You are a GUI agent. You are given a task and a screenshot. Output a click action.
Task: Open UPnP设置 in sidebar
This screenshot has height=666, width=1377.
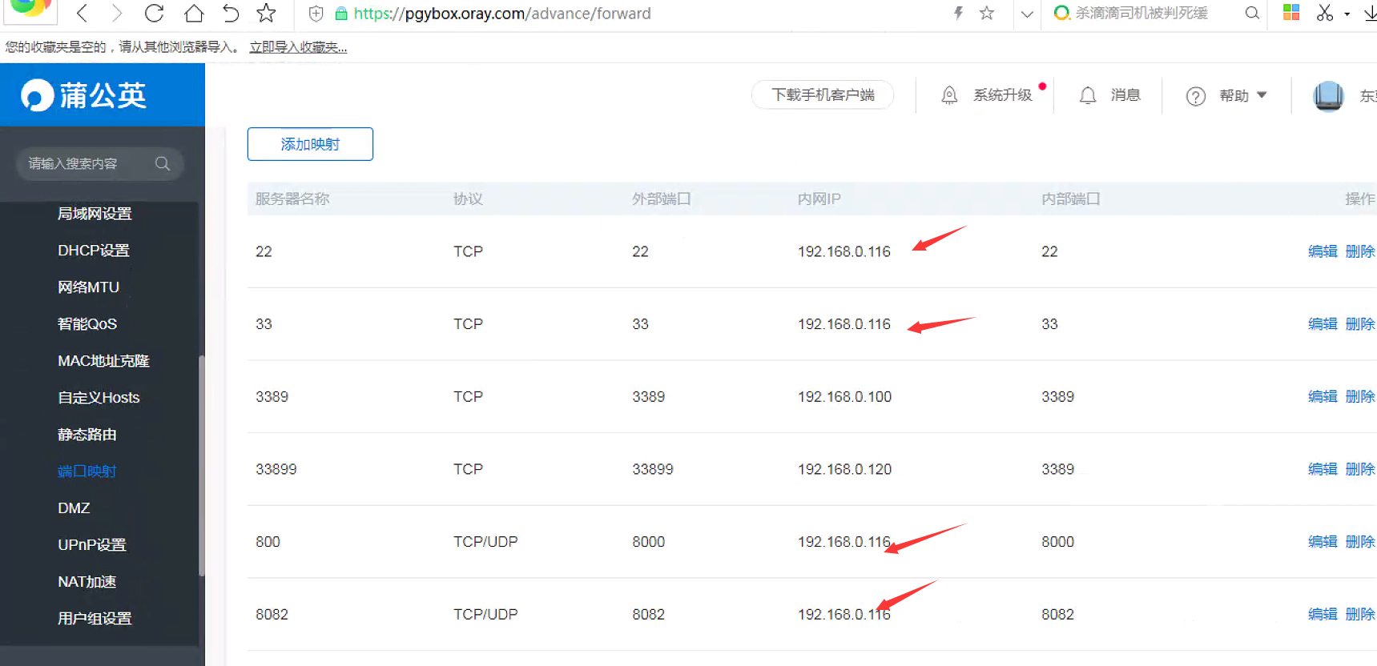(x=92, y=545)
